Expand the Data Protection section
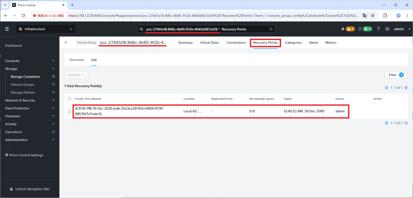 [30, 108]
